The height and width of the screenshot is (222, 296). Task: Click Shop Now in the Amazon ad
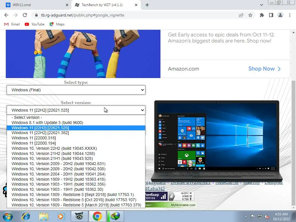pyautogui.click(x=264, y=69)
